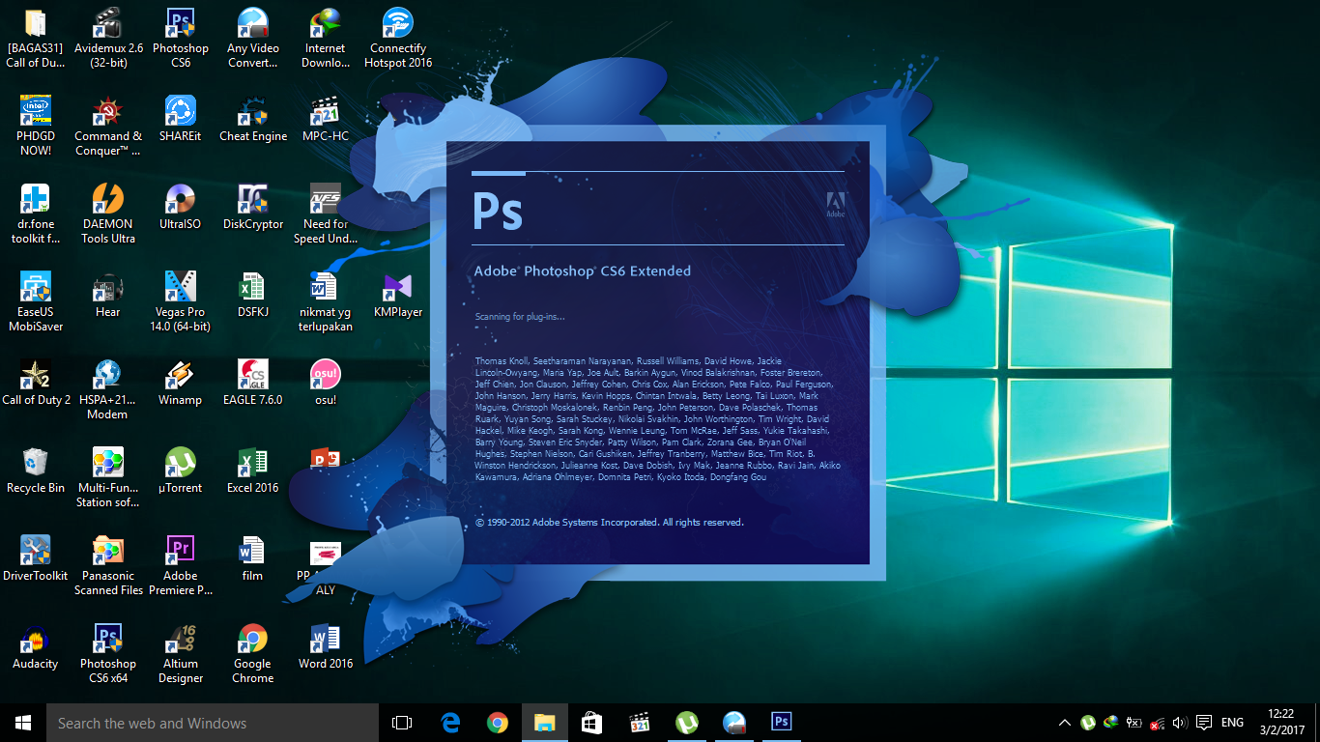Click the Altium Designer desktop icon
Viewport: 1320px width, 742px height.
181,654
